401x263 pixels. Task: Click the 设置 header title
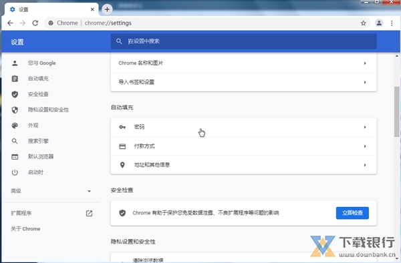pyautogui.click(x=17, y=42)
